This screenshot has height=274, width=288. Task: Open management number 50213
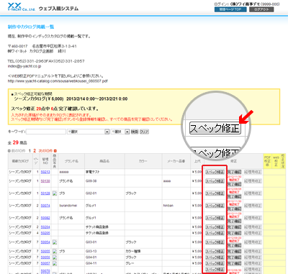point(45,172)
